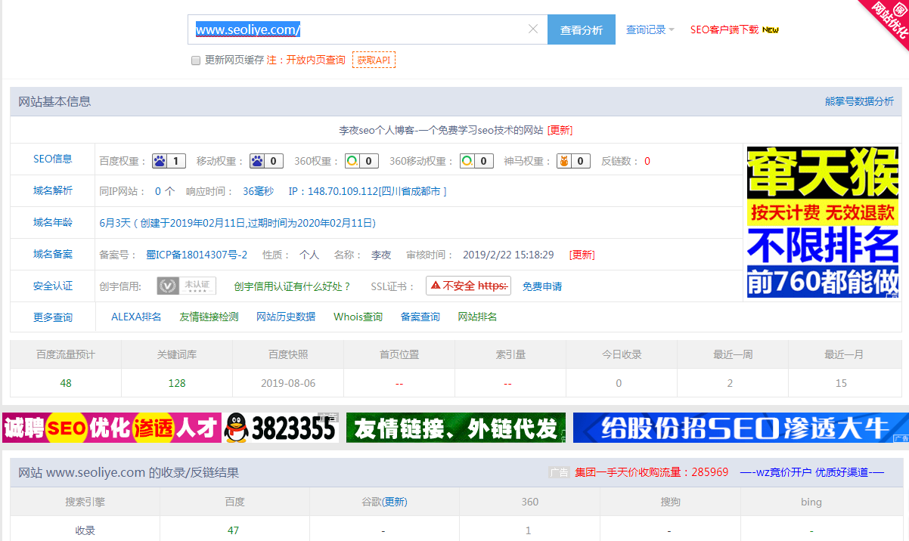
Task: Click 更新 in the 域名备案 row
Action: pos(582,255)
